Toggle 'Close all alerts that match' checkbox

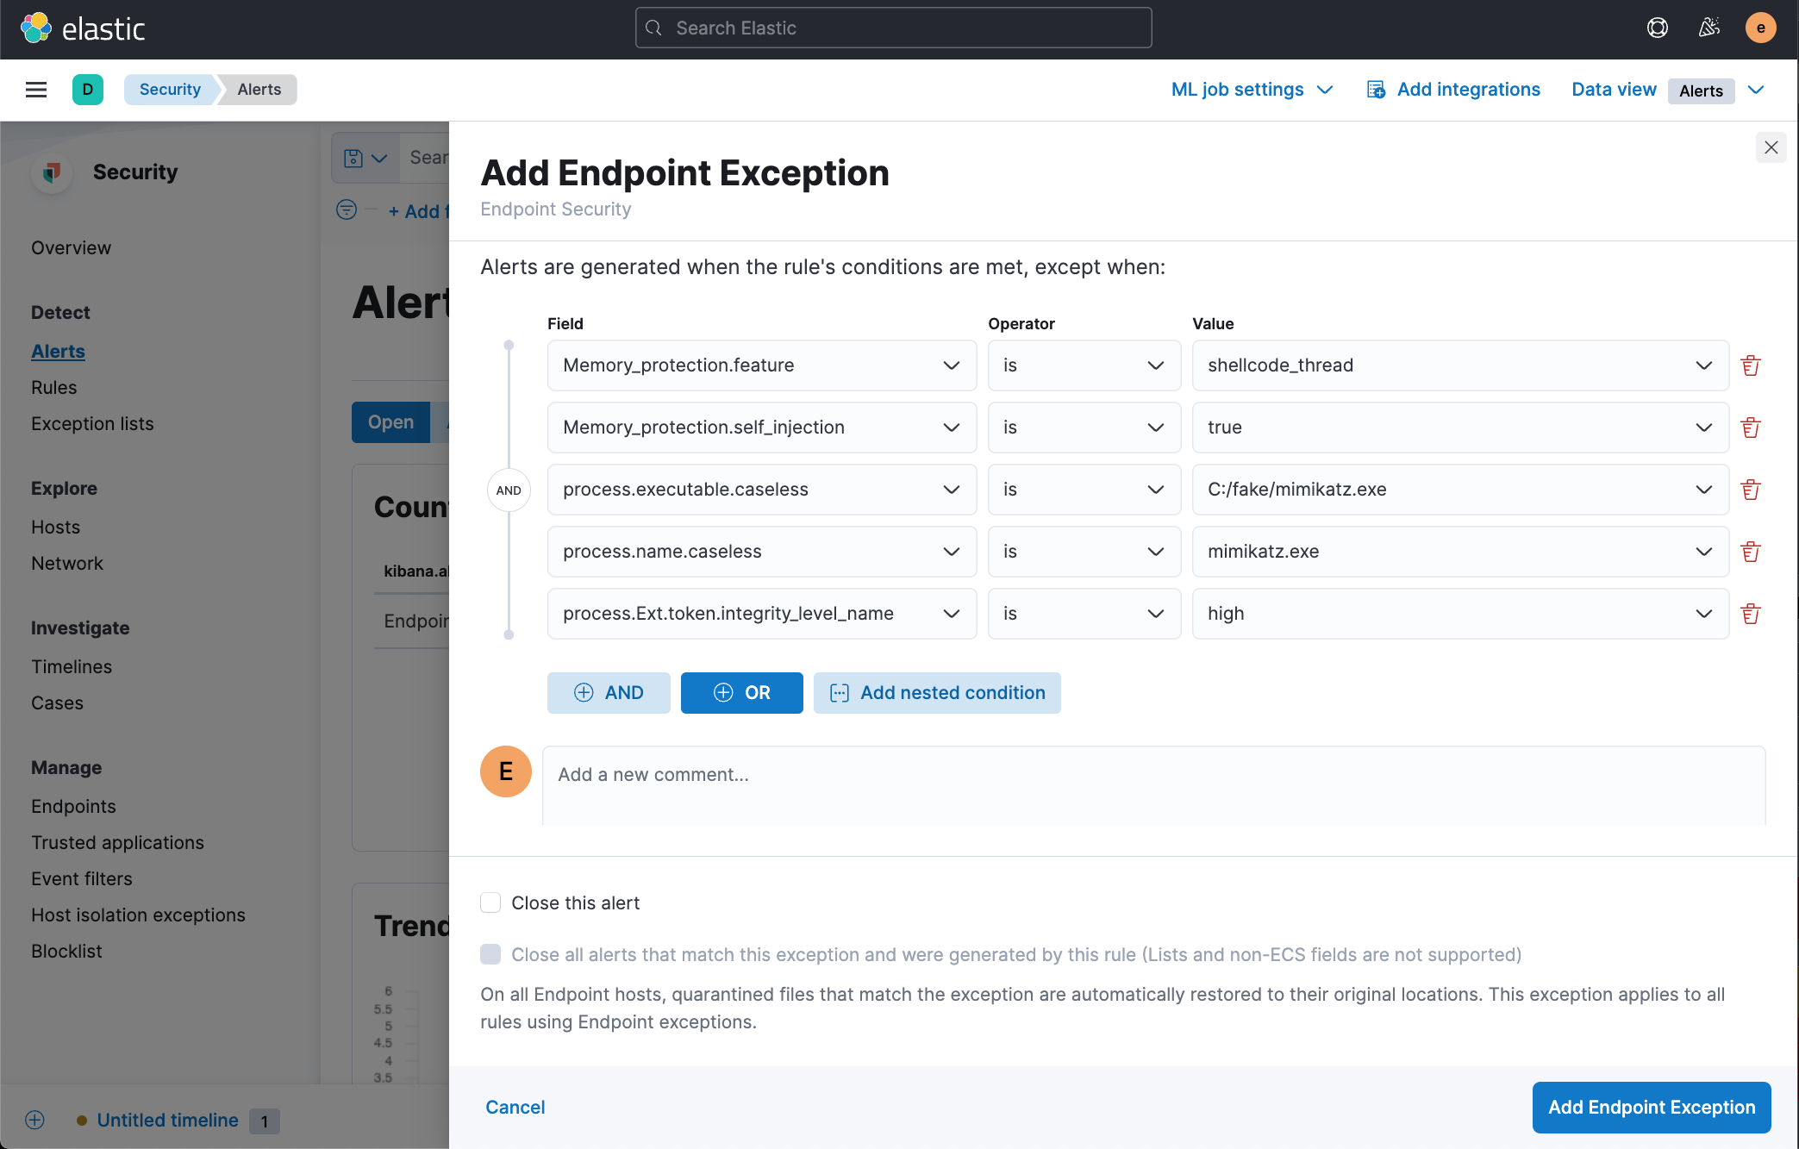pos(490,954)
